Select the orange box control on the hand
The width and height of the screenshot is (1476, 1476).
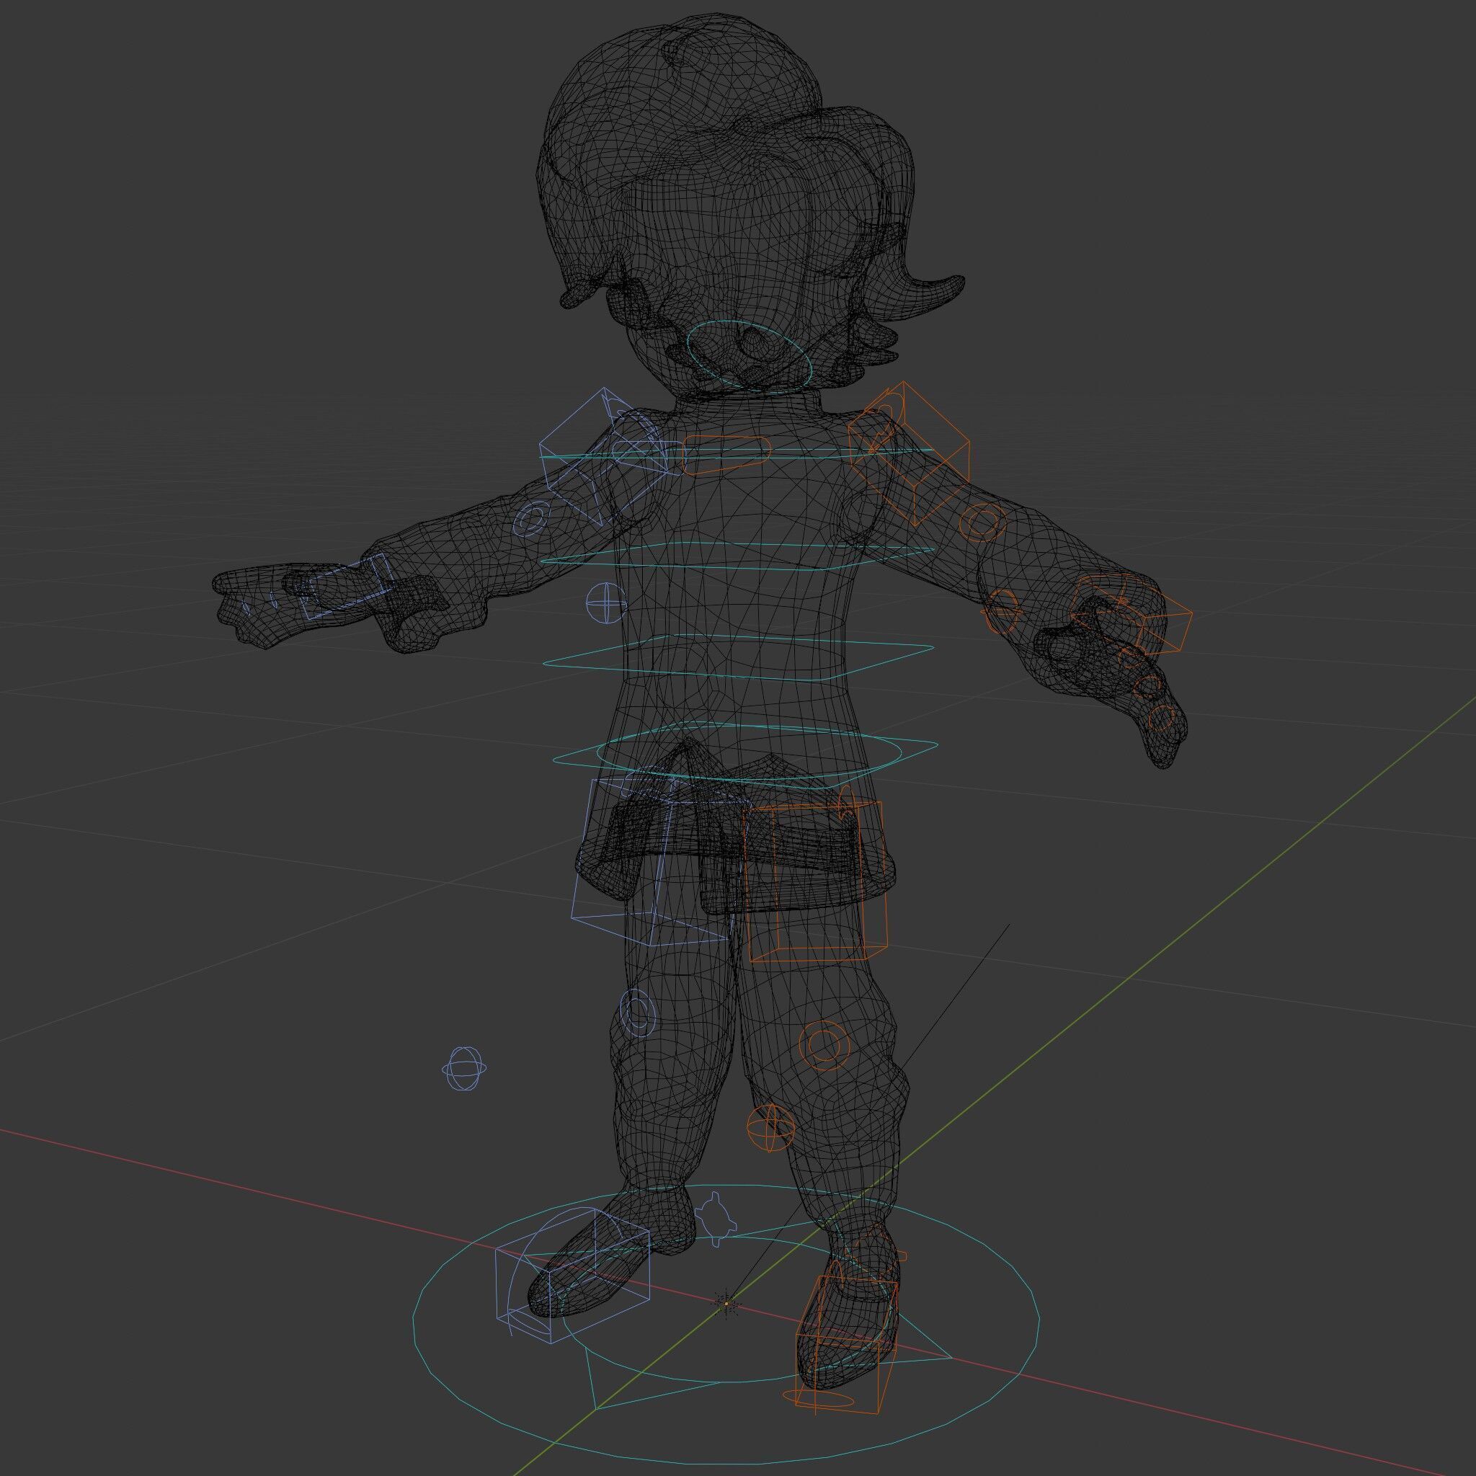pos(1132,615)
